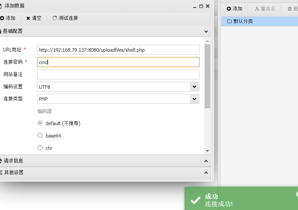The width and height of the screenshot is (298, 210).
Task: Click the scroll down arrow of the form
Action: coord(207,151)
